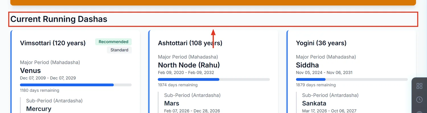Click the Venus major period name
427x113 pixels.
point(30,70)
